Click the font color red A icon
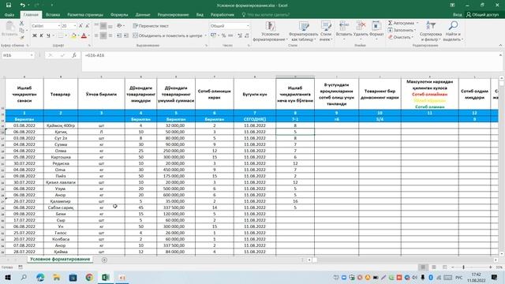The height and width of the screenshot is (284, 505). pyautogui.click(x=84, y=35)
